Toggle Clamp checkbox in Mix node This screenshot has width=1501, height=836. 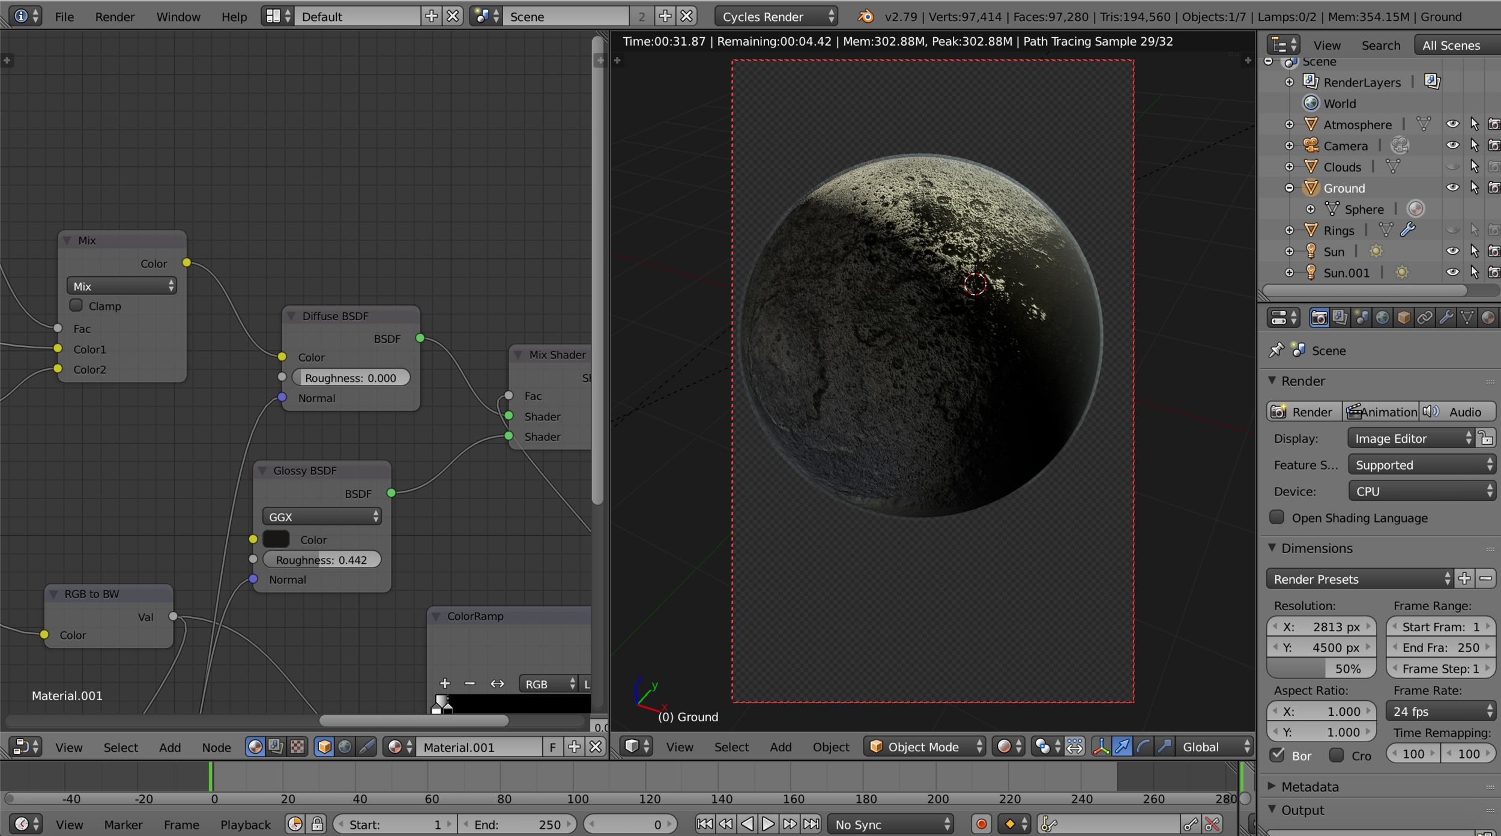coord(76,305)
